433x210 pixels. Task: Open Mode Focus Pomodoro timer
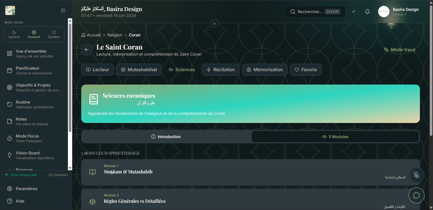(x=34, y=138)
